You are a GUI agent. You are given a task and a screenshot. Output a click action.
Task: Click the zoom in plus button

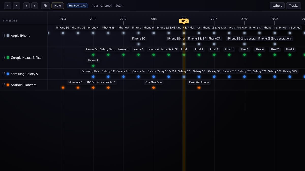pyautogui.click(x=17, y=6)
